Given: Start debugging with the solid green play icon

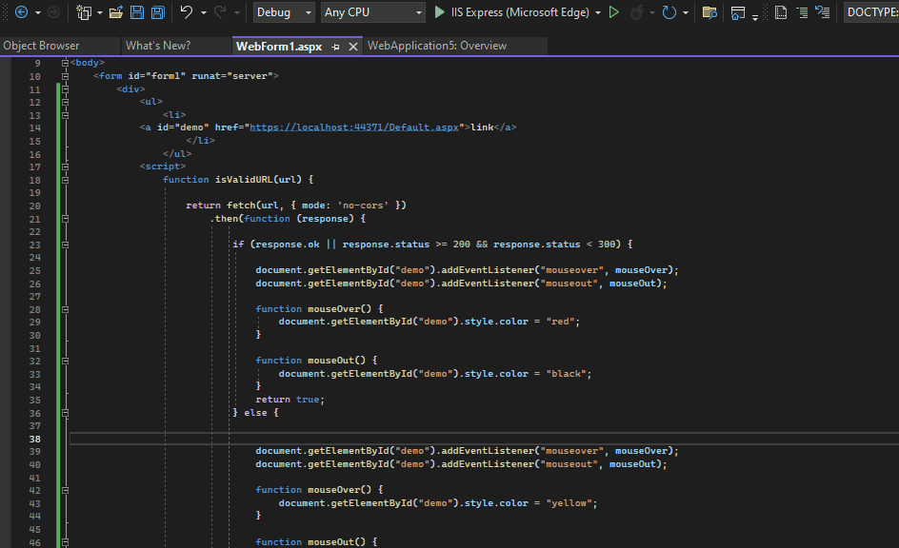Looking at the screenshot, I should point(439,12).
